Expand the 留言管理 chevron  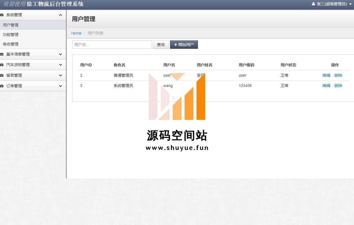61,76
